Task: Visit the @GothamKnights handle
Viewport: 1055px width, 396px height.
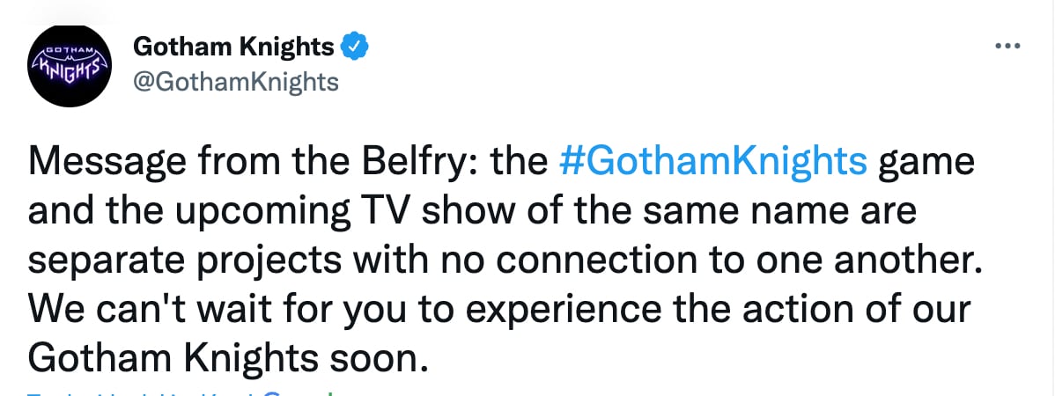Action: click(x=235, y=82)
